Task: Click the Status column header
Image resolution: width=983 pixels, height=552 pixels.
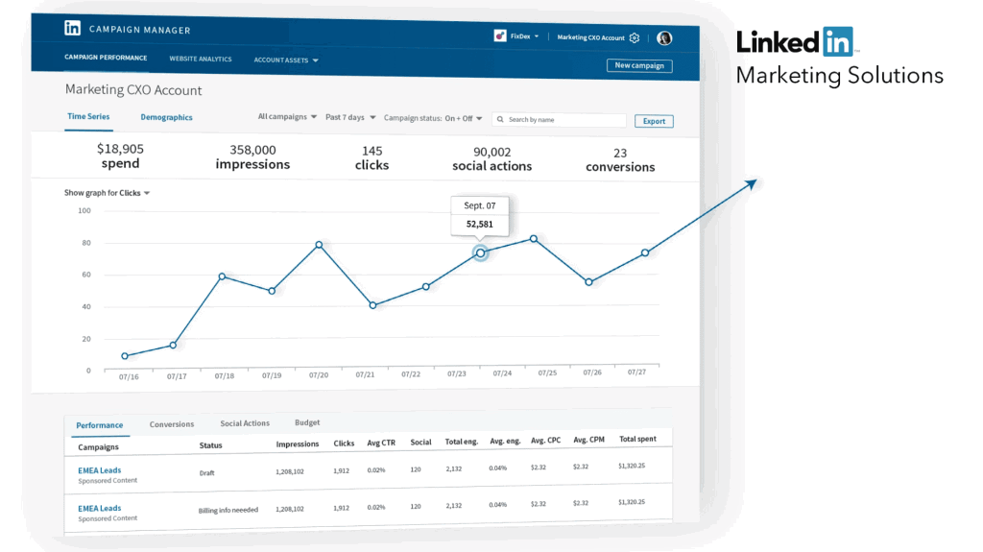Action: [210, 445]
